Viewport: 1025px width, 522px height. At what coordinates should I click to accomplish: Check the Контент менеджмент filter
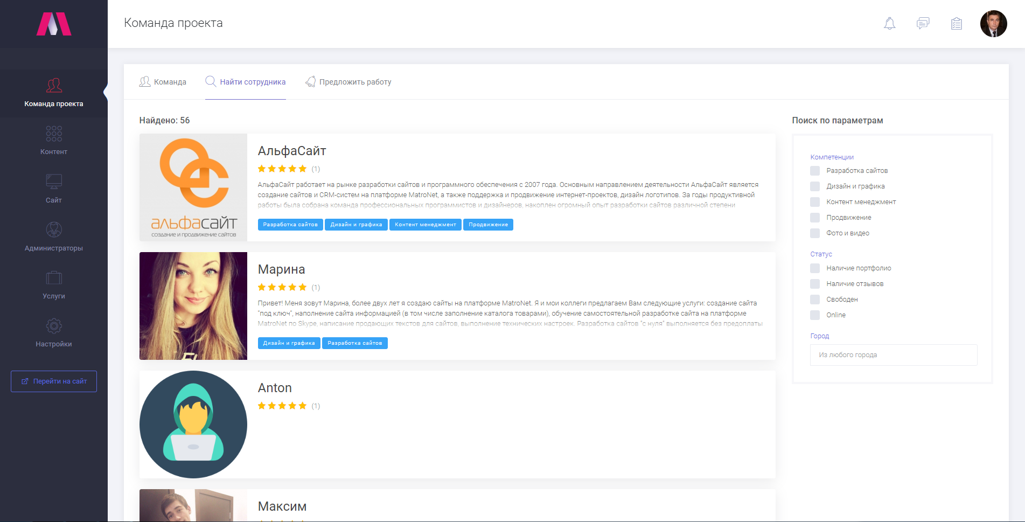815,202
